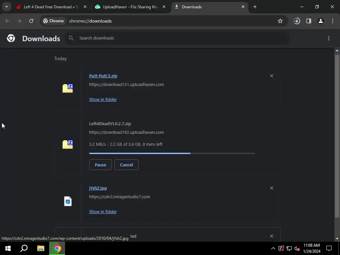Open jYshZ.jpg file link
The height and width of the screenshot is (255, 340).
[98, 188]
